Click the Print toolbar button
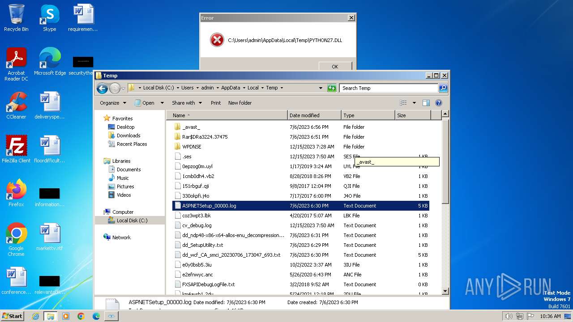Screen dimensions: 573x322 coord(216,103)
